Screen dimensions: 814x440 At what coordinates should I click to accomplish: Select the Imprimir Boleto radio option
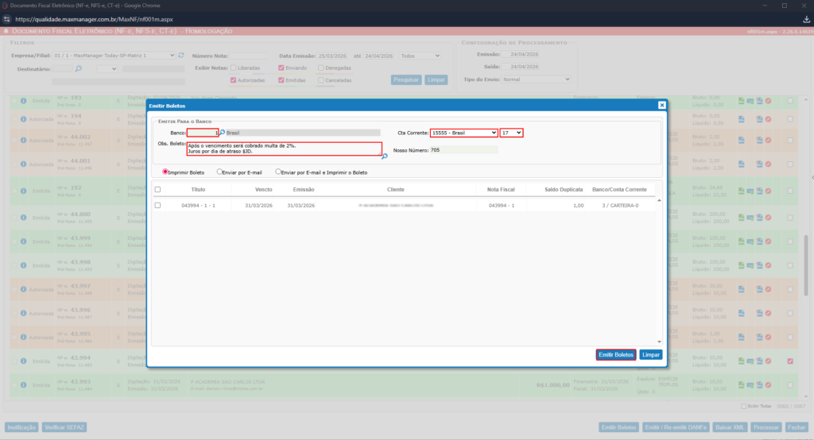click(x=166, y=172)
